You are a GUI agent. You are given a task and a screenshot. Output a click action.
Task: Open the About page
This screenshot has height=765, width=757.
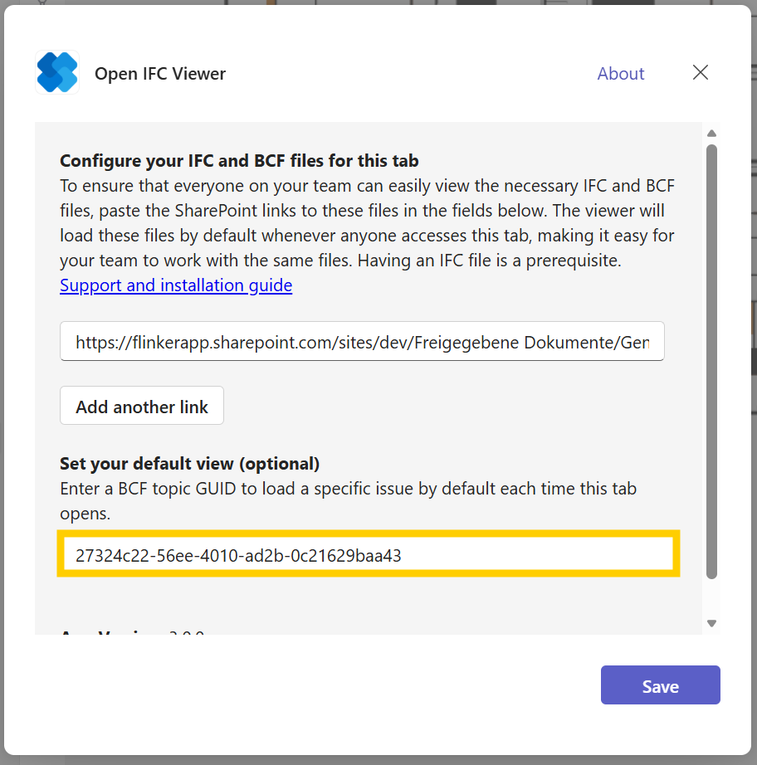pyautogui.click(x=620, y=73)
